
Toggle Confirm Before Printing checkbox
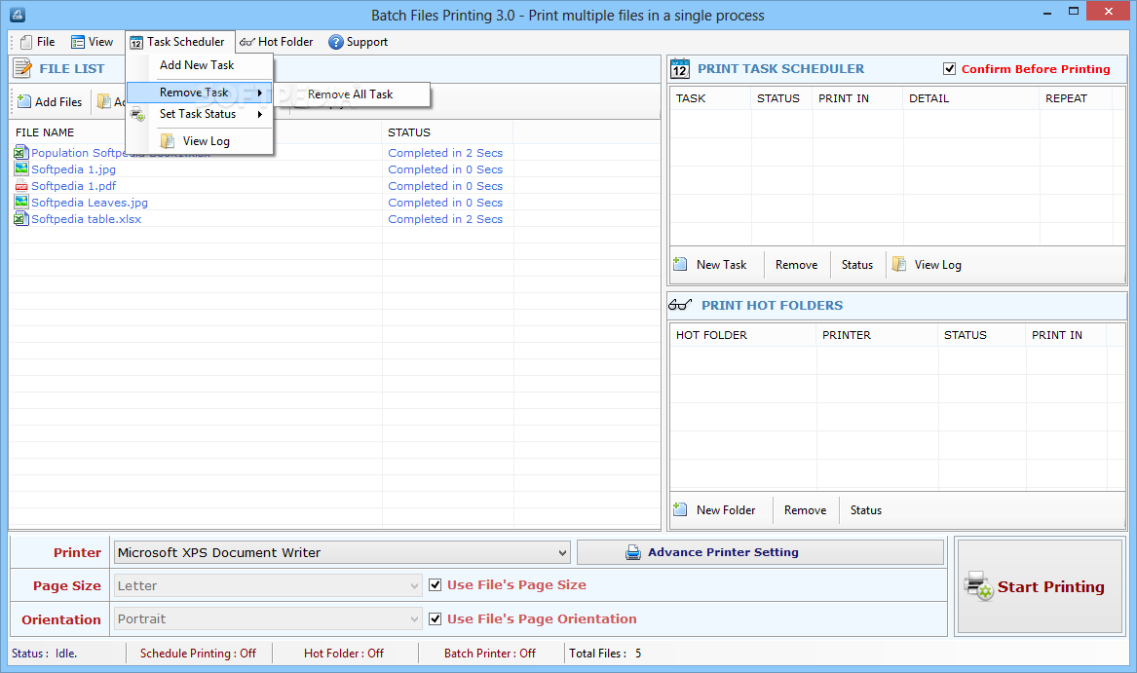click(949, 69)
